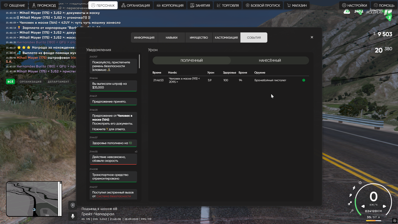Viewport: 398px width, 224px height.
Task: Click the notifications list scrollbar
Action: pyautogui.click(x=139, y=61)
